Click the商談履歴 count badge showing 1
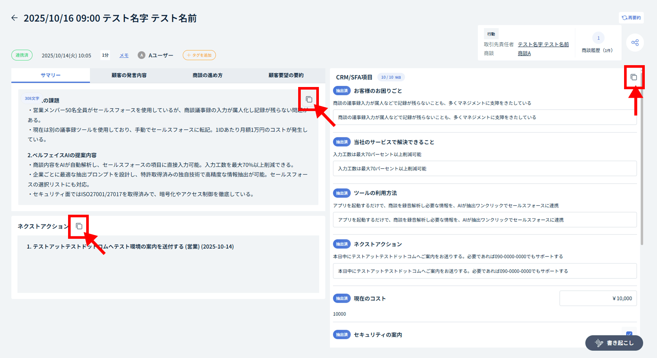This screenshot has height=358, width=657. click(598, 38)
